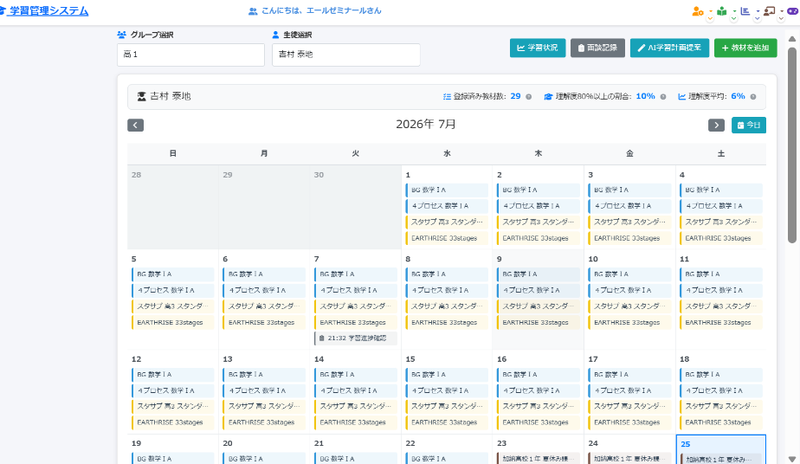Open BG 数学ⅠA event on July 22

coord(447,459)
